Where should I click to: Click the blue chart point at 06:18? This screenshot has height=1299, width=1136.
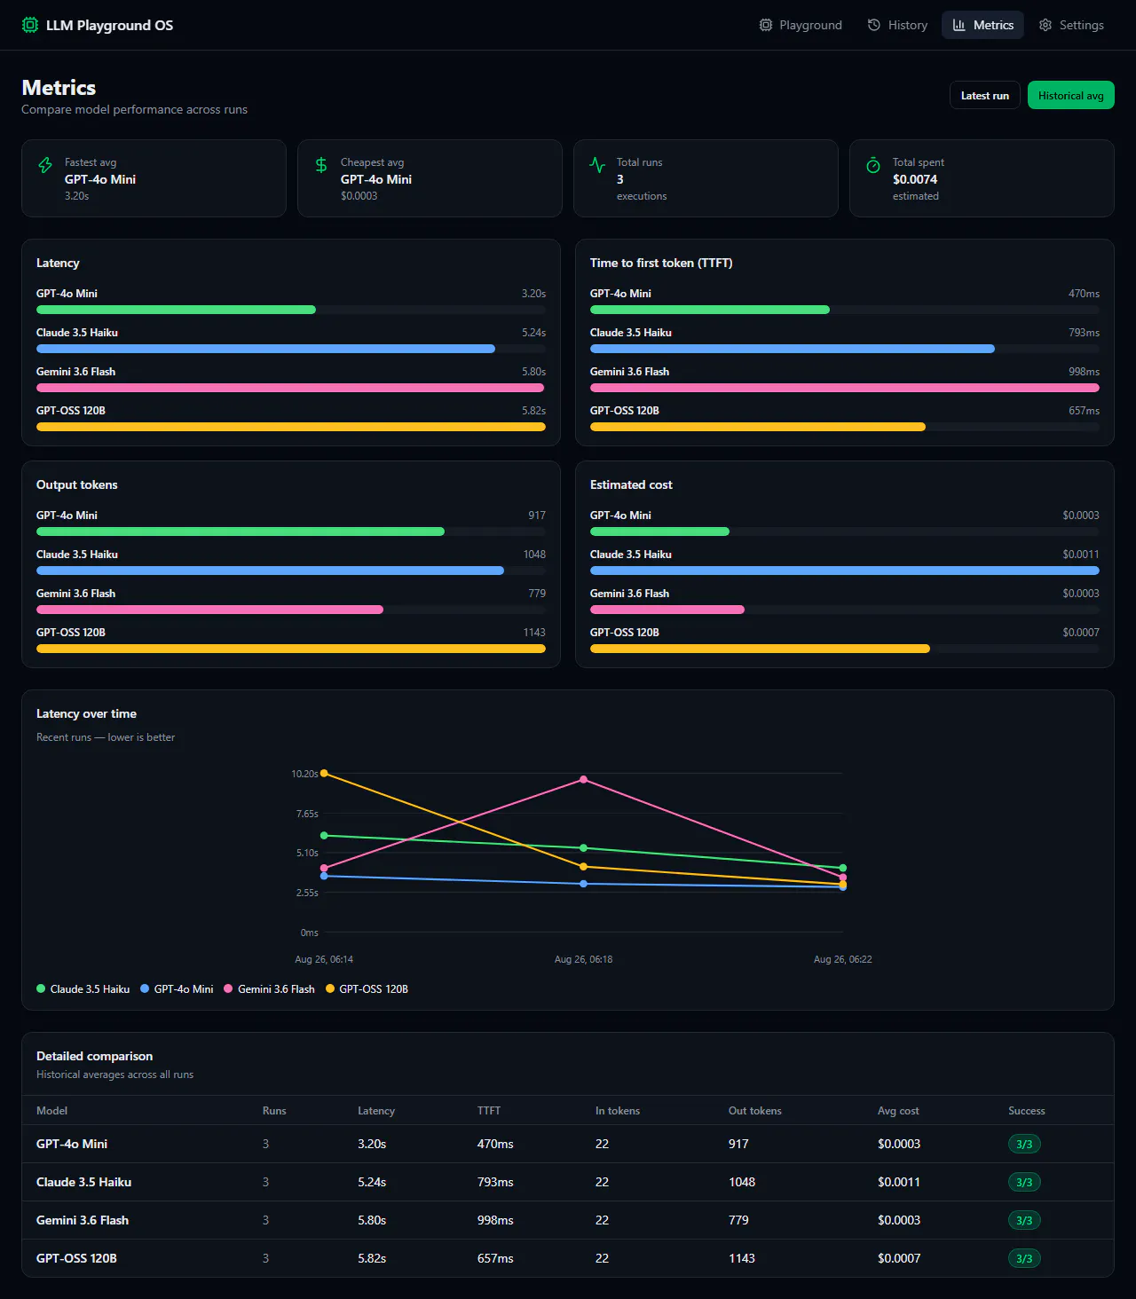point(583,884)
